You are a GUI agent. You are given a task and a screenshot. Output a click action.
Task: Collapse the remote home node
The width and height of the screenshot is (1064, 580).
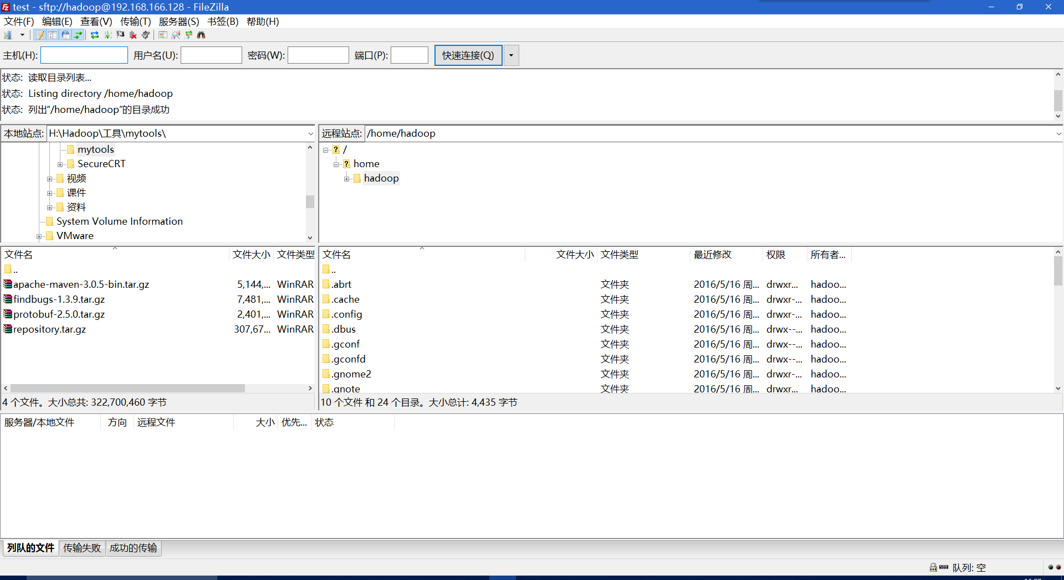(336, 164)
